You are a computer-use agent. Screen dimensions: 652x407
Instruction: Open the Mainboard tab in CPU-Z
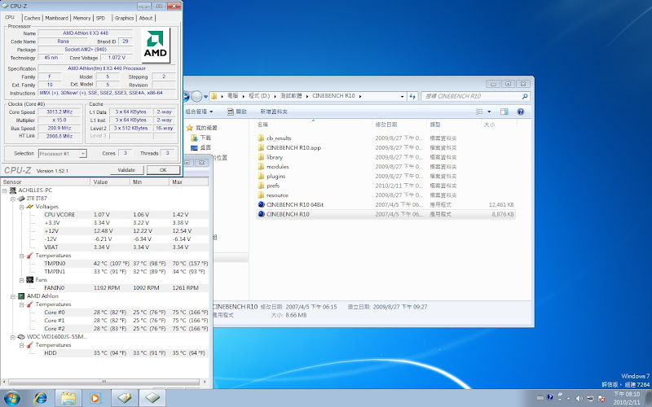coord(56,18)
